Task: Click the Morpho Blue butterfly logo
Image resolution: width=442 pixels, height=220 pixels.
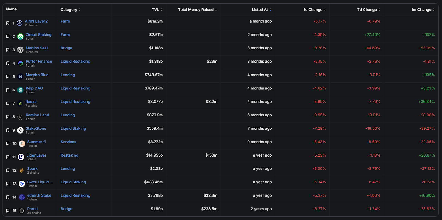Action: point(20,77)
